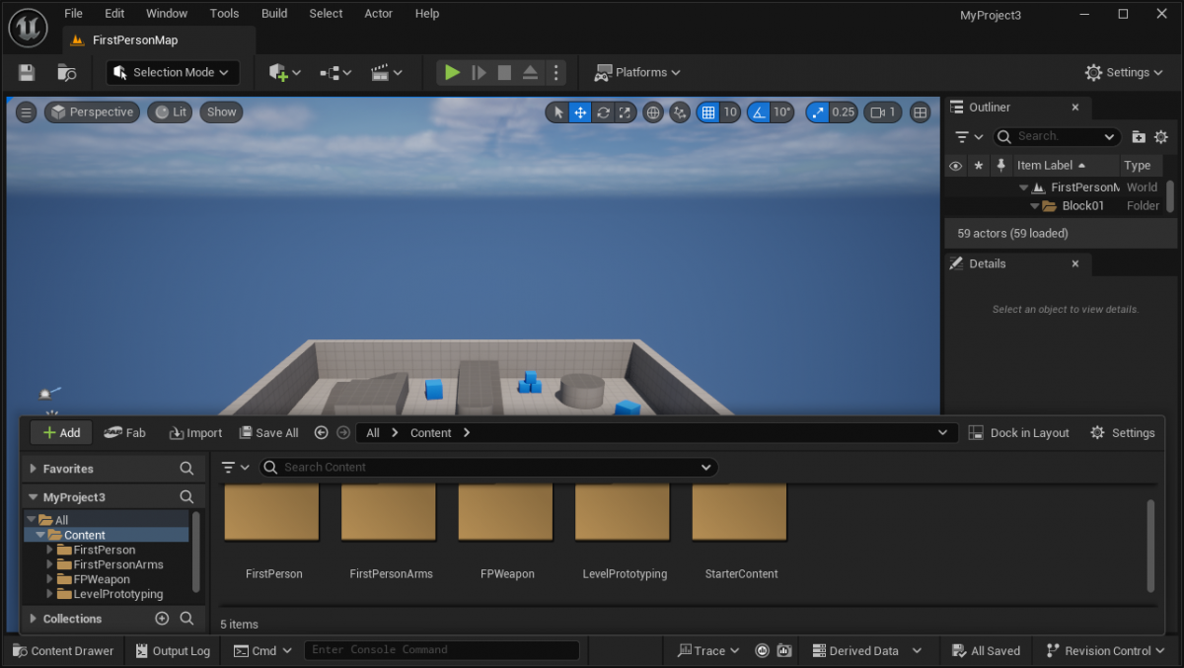Image resolution: width=1184 pixels, height=668 pixels.
Task: Toggle grid snapping in viewport
Action: click(707, 112)
